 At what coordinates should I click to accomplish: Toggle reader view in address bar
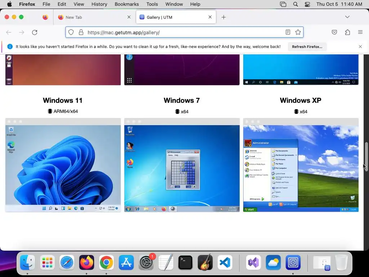tap(288, 32)
